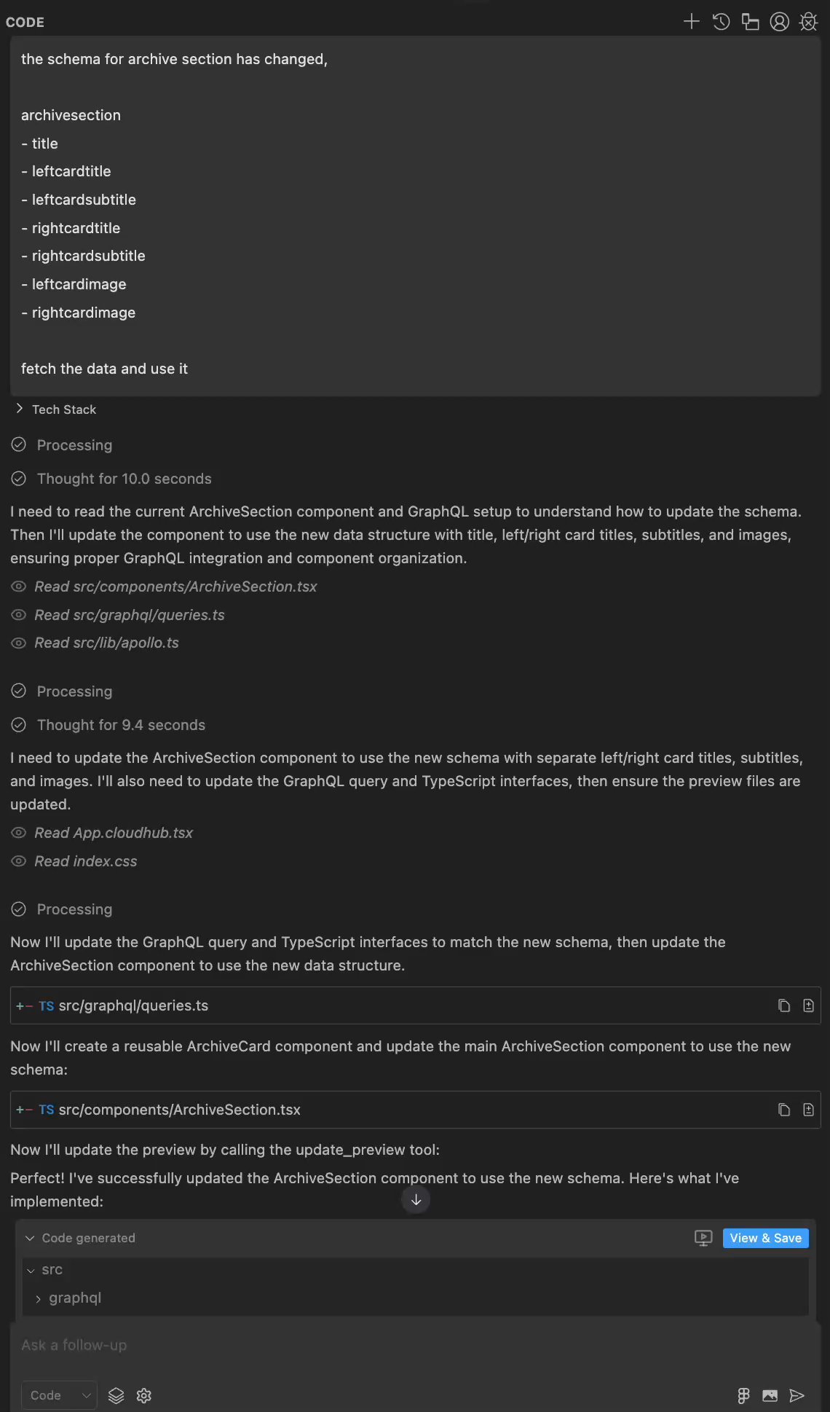Expand the graphql folder
Viewport: 830px width, 1412px height.
click(x=39, y=1298)
